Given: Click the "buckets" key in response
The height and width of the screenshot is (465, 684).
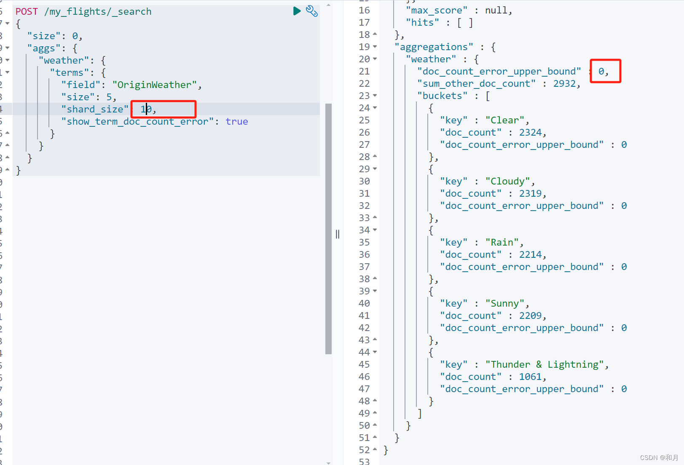Looking at the screenshot, I should click(x=443, y=96).
